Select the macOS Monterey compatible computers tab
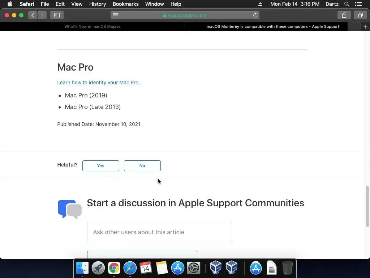The image size is (370, 278). (x=273, y=26)
